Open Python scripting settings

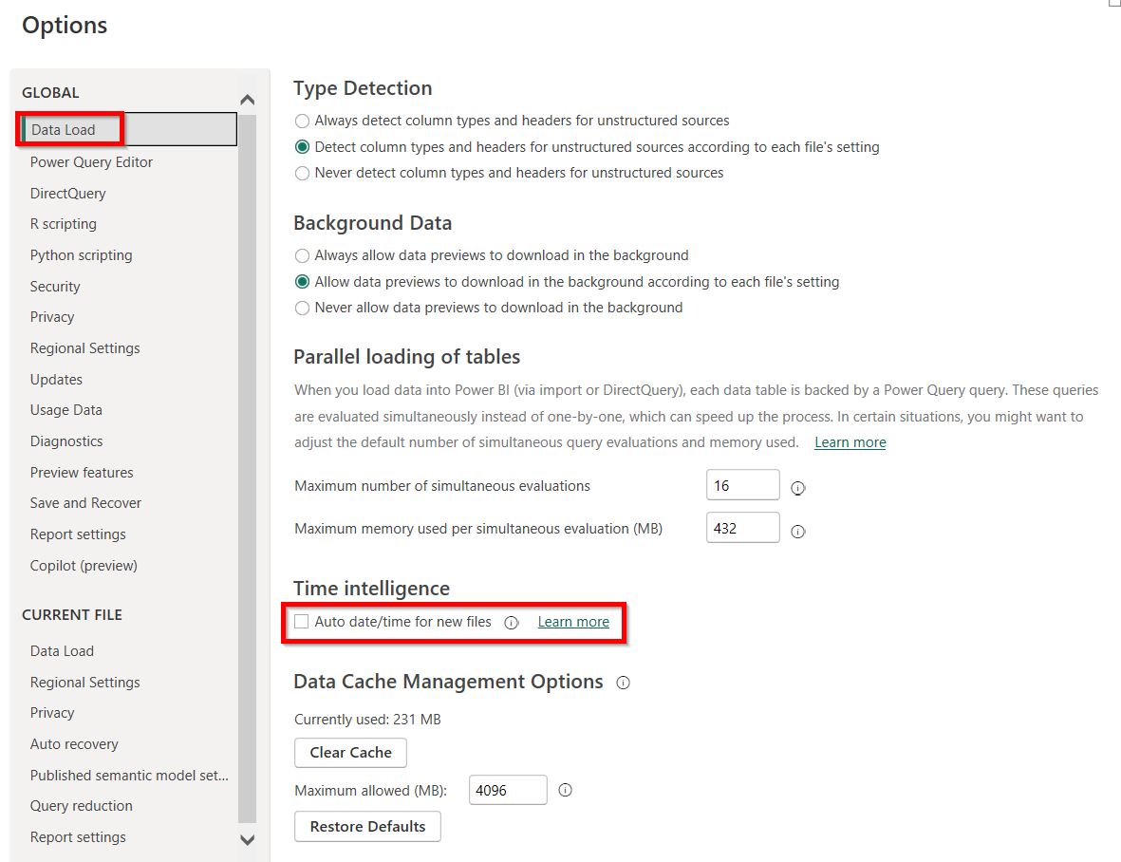81,255
